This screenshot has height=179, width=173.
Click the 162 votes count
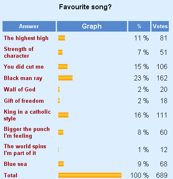pos(162,78)
